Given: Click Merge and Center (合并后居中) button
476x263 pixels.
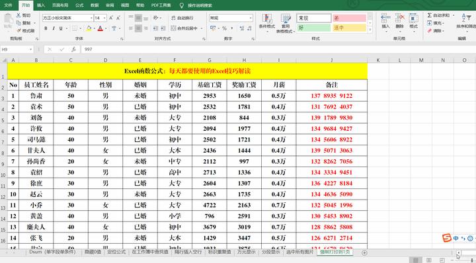Looking at the screenshot, I should tap(184, 28).
